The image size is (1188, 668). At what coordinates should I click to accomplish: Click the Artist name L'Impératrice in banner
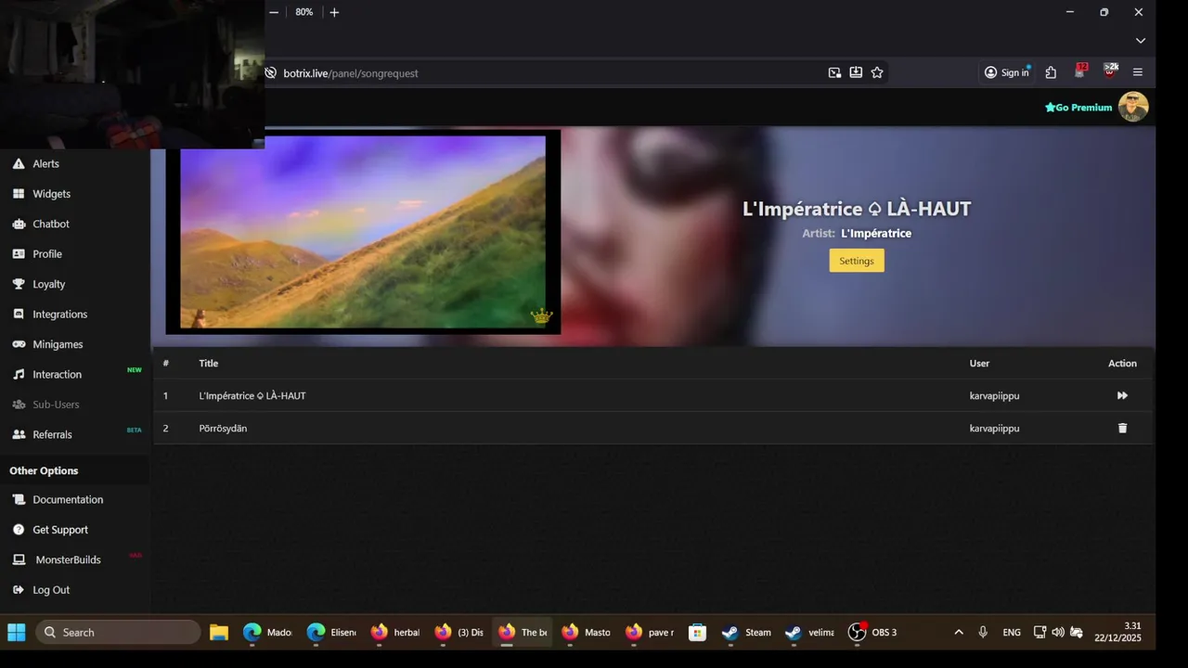coord(876,234)
